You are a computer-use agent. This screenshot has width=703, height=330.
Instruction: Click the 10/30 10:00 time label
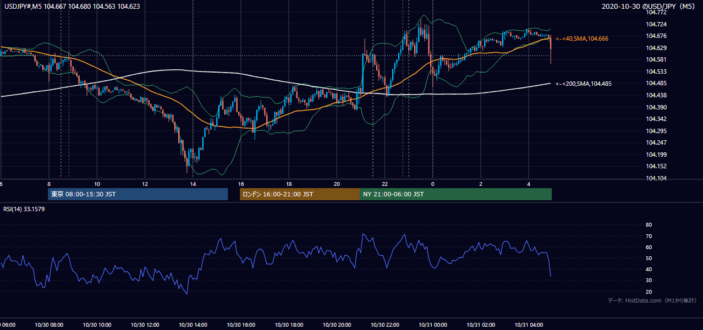[97, 325]
